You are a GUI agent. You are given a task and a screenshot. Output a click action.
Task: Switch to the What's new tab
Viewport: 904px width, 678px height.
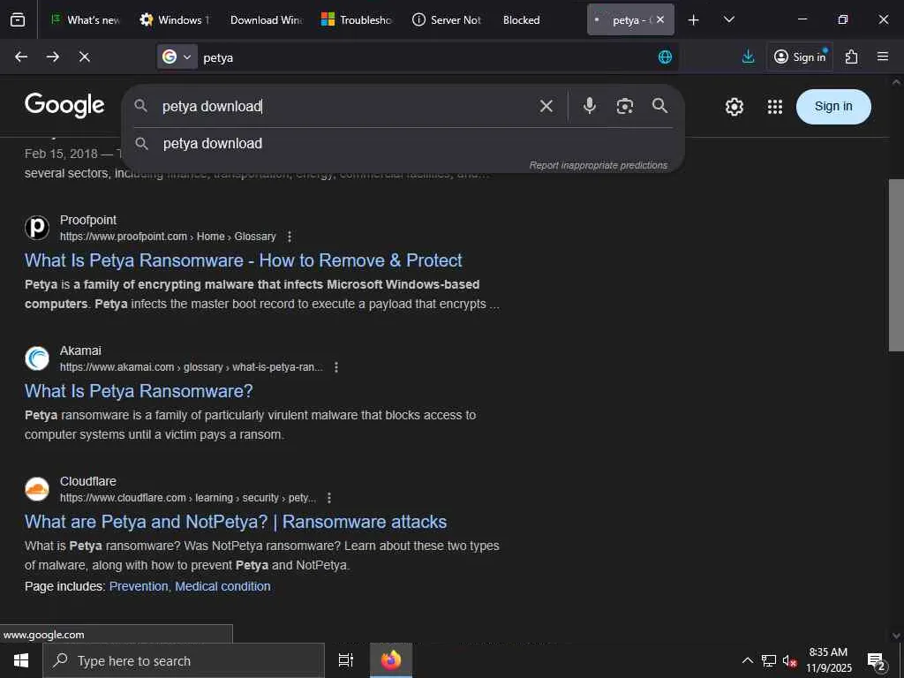point(86,19)
